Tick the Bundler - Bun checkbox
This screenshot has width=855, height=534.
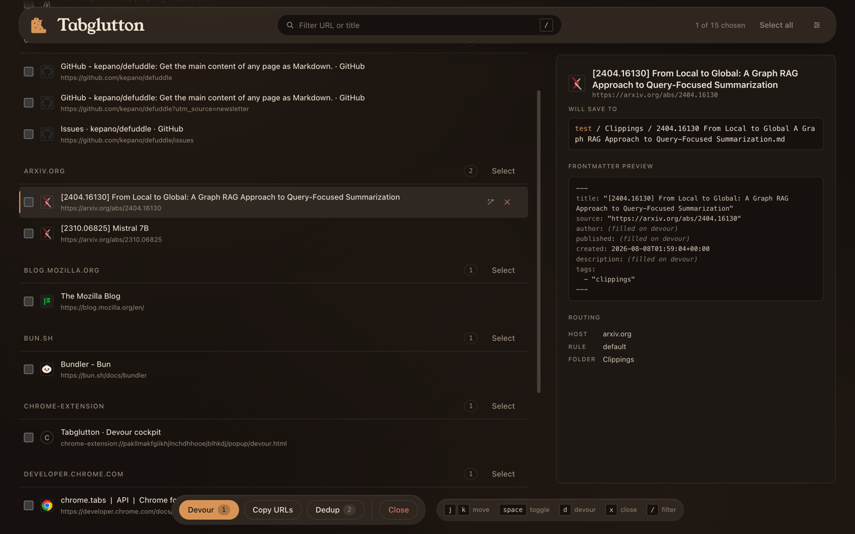tap(28, 369)
